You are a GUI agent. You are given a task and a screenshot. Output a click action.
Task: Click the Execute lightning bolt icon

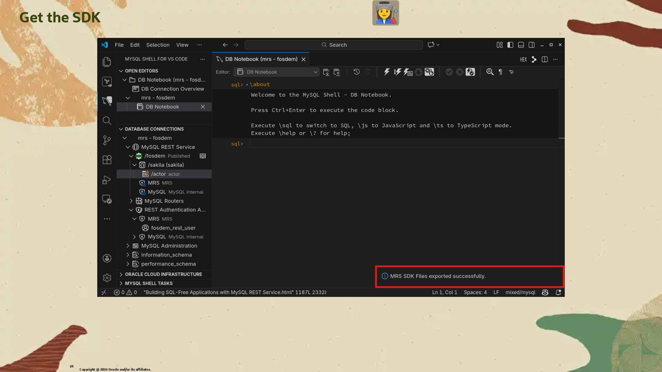point(387,72)
